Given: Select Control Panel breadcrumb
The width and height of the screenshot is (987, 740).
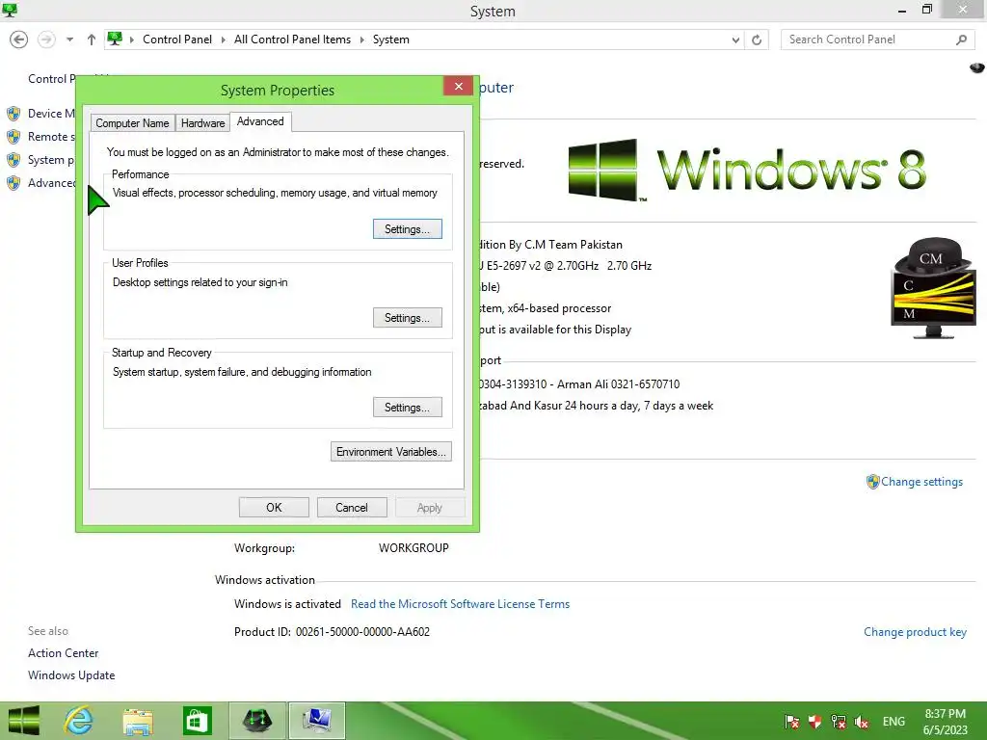Looking at the screenshot, I should [x=177, y=40].
